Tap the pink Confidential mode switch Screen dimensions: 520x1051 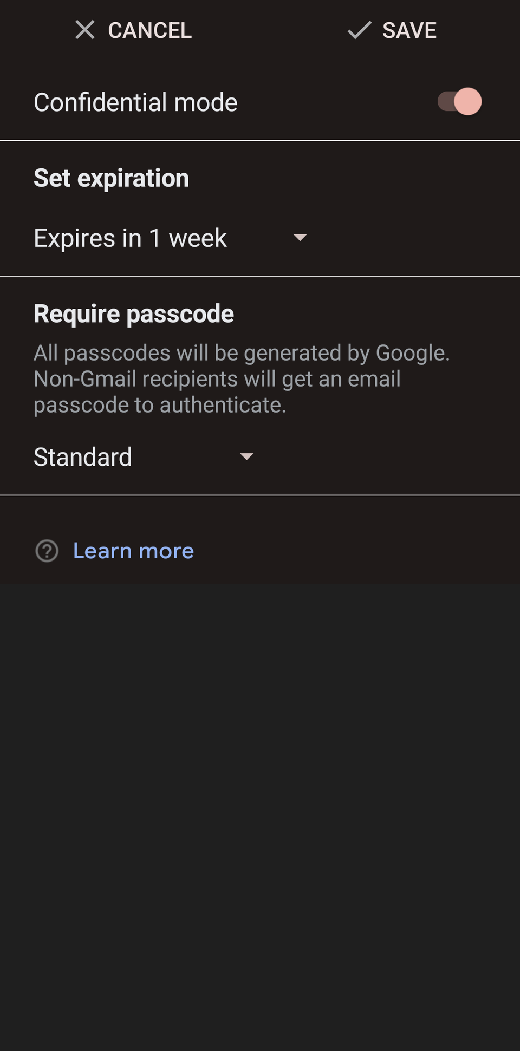point(458,101)
